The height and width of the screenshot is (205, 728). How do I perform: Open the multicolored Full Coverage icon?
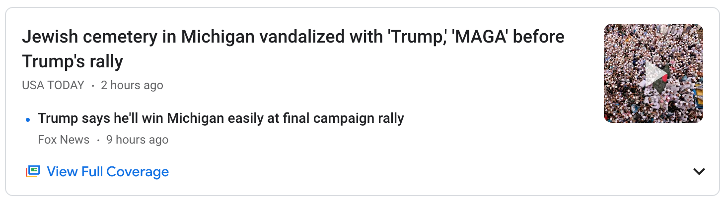tap(32, 172)
